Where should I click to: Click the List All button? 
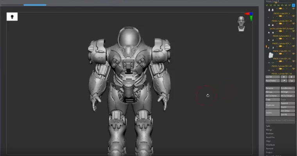click(x=272, y=77)
